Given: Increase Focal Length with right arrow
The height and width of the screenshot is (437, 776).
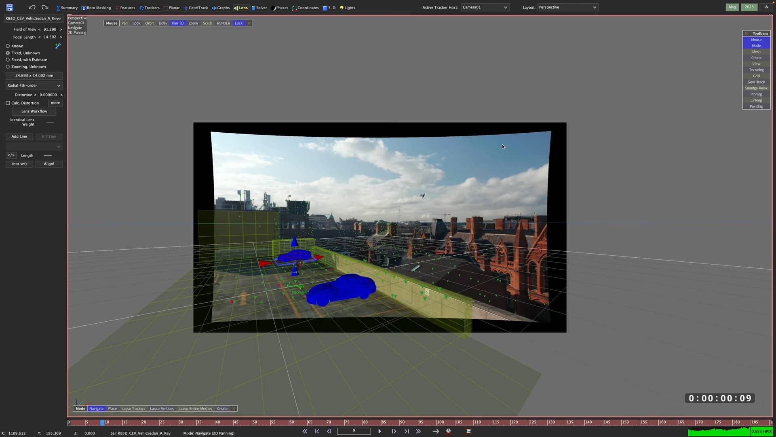Looking at the screenshot, I should click(x=61, y=37).
